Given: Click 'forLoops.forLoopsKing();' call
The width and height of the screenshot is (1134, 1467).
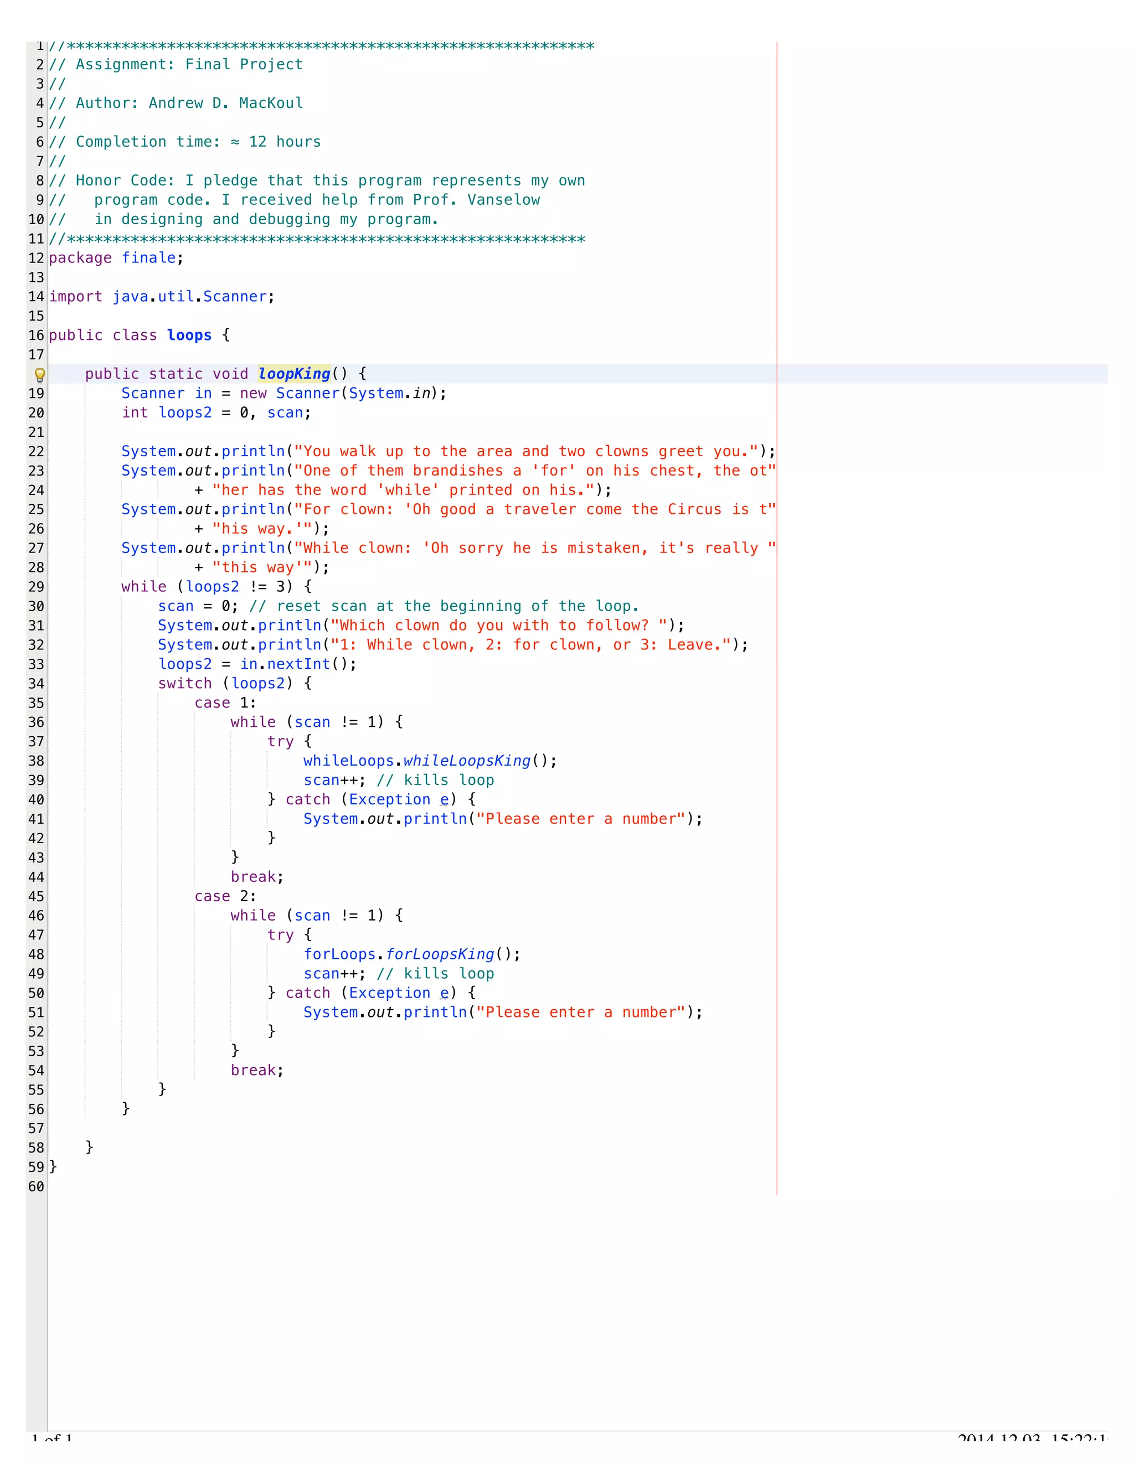Looking at the screenshot, I should coord(412,954).
